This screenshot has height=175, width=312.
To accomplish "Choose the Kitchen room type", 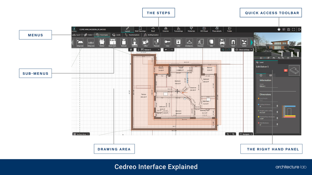I will tap(102, 43).
